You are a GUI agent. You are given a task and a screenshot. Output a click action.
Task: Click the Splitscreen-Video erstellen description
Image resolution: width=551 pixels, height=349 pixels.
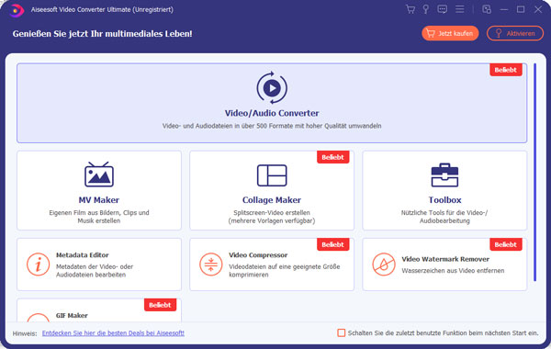pos(272,217)
